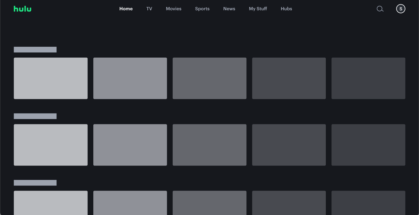Viewport: 419px width, 215px height.
Task: Select second placeholder card in top row
Action: [130, 78]
